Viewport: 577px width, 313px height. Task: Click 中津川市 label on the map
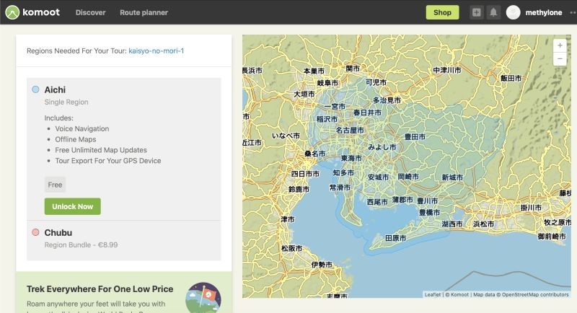click(446, 70)
